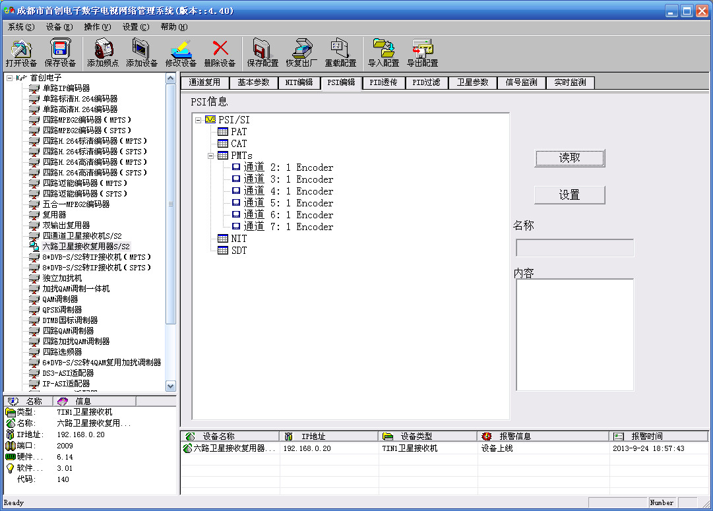Click device icon of QAM调制器
The width and height of the screenshot is (713, 511).
[x=34, y=299]
